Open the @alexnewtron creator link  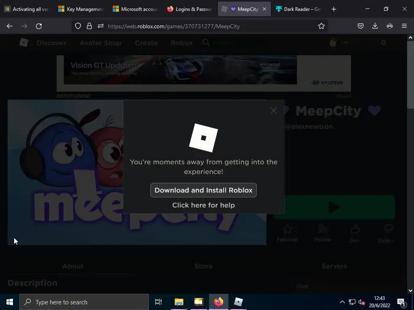[x=309, y=126]
